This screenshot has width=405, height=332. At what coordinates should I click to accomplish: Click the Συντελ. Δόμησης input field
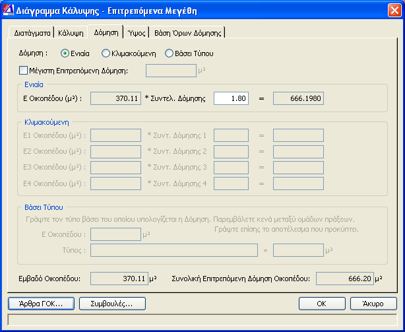coord(230,98)
